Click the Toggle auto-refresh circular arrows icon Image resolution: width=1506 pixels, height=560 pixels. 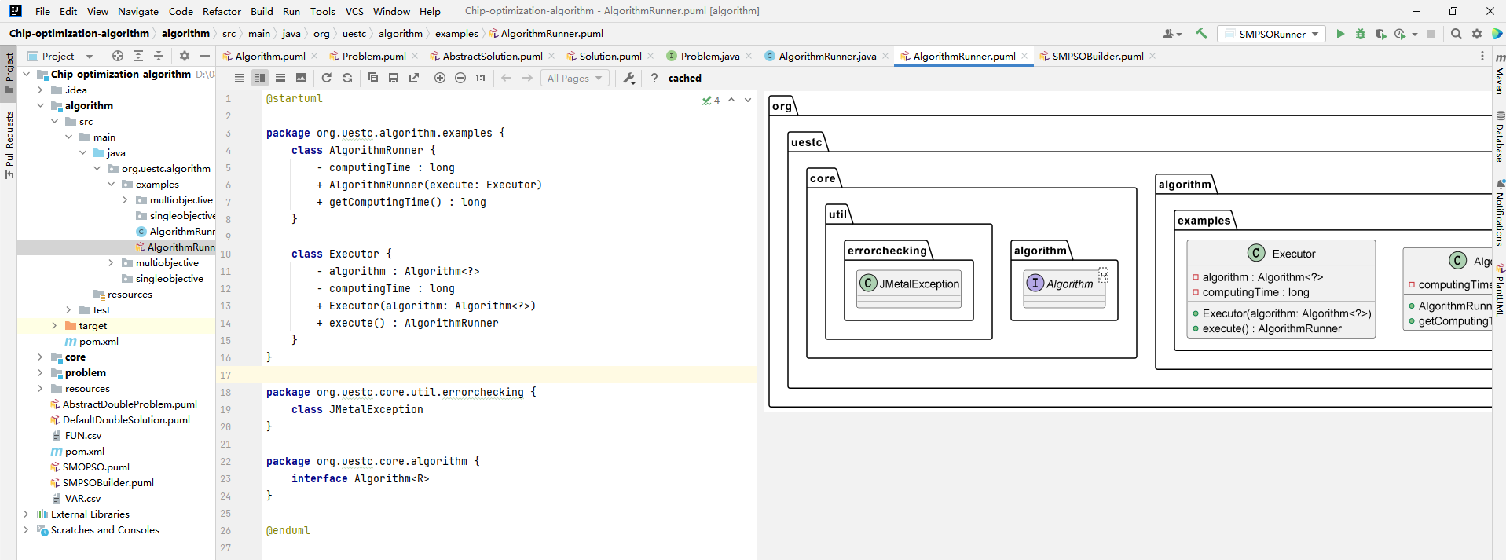(347, 78)
